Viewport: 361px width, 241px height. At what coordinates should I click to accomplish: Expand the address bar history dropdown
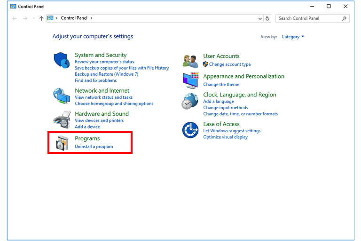tap(260, 18)
